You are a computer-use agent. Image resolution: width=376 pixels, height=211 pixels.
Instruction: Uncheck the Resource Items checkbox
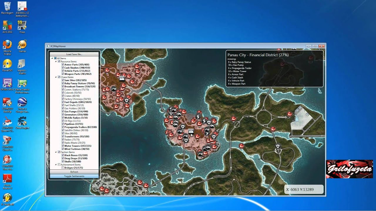59,62
